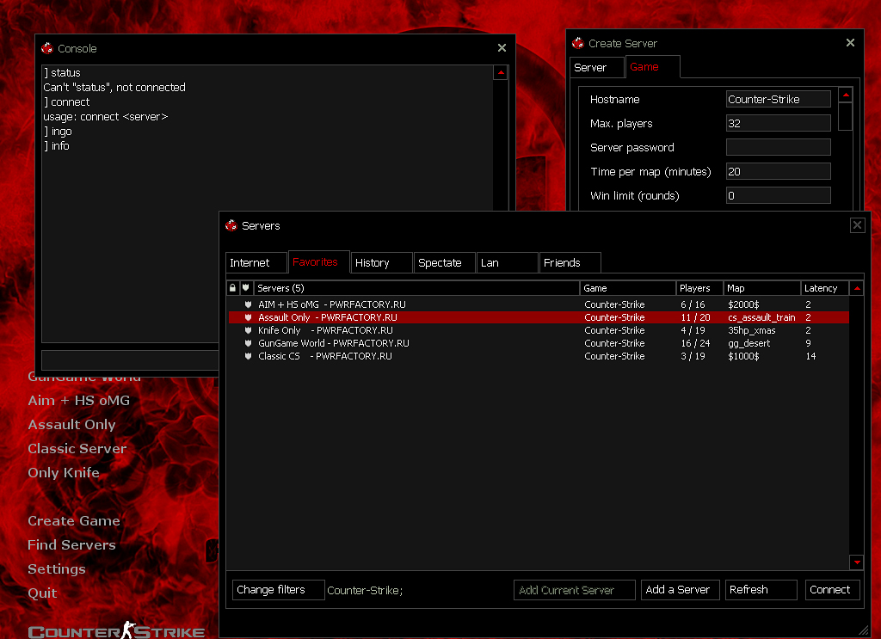Click the Change filters button
881x639 pixels.
click(279, 590)
